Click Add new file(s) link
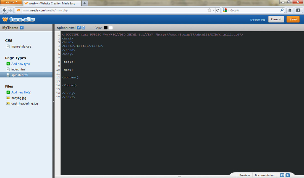 click(21, 92)
